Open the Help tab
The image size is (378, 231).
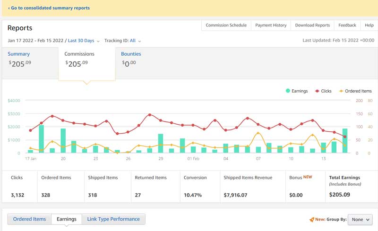369,25
